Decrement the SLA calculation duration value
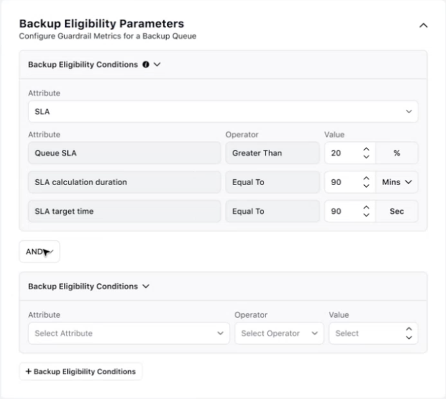Viewport: 446px width, 399px height. pos(366,186)
